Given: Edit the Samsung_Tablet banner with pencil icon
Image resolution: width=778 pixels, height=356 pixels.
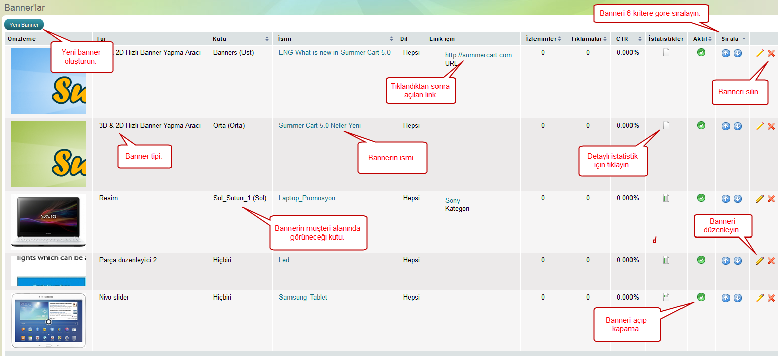Looking at the screenshot, I should tap(759, 298).
